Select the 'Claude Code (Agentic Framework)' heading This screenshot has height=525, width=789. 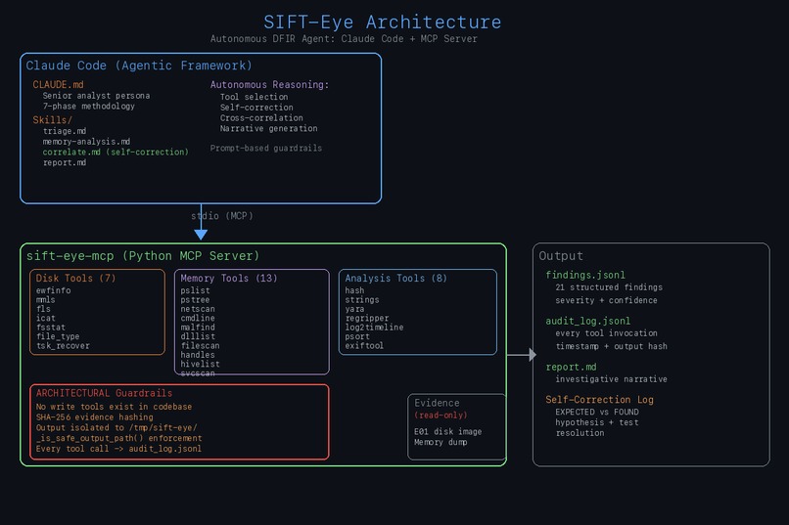click(139, 66)
